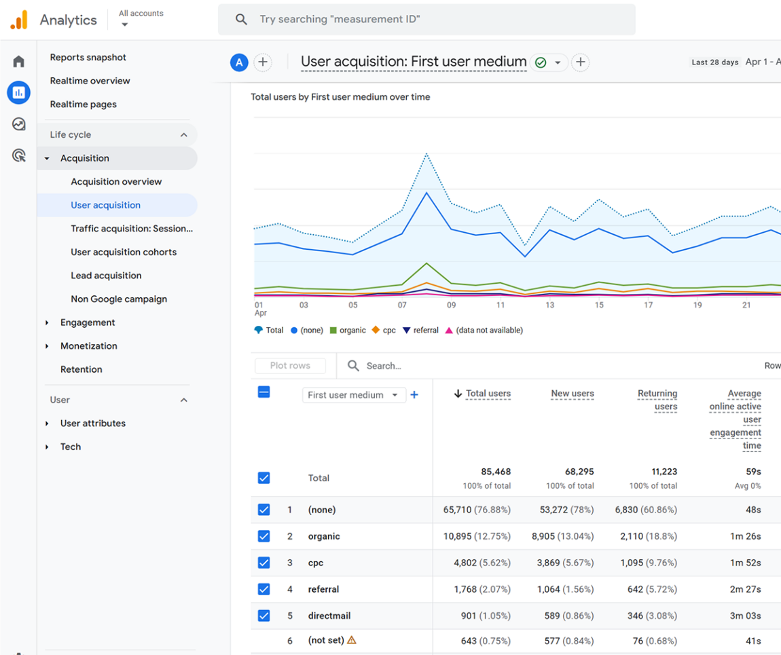Viewport: 781px width, 655px height.
Task: Open Traffic acquisition report
Action: (x=132, y=229)
